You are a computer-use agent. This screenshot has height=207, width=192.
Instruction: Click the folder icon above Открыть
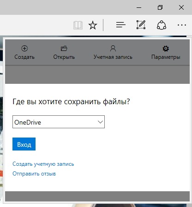point(64,48)
